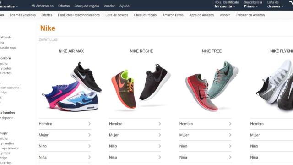Open Ayuda in the top navigation bar
293x165 pixels.
point(124,6)
